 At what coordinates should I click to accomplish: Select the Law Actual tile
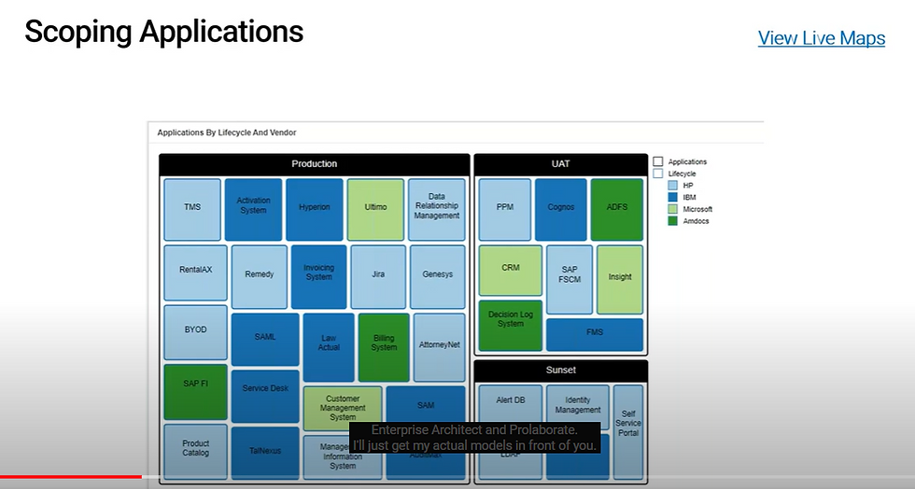pos(329,347)
